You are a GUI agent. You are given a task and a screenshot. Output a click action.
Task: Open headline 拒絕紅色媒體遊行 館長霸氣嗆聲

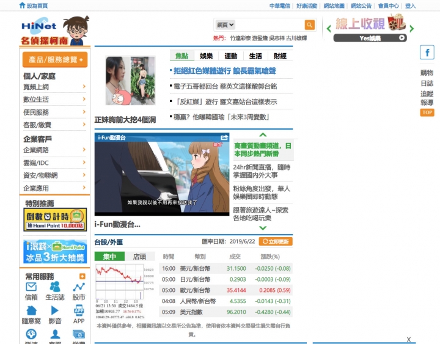pyautogui.click(x=225, y=71)
